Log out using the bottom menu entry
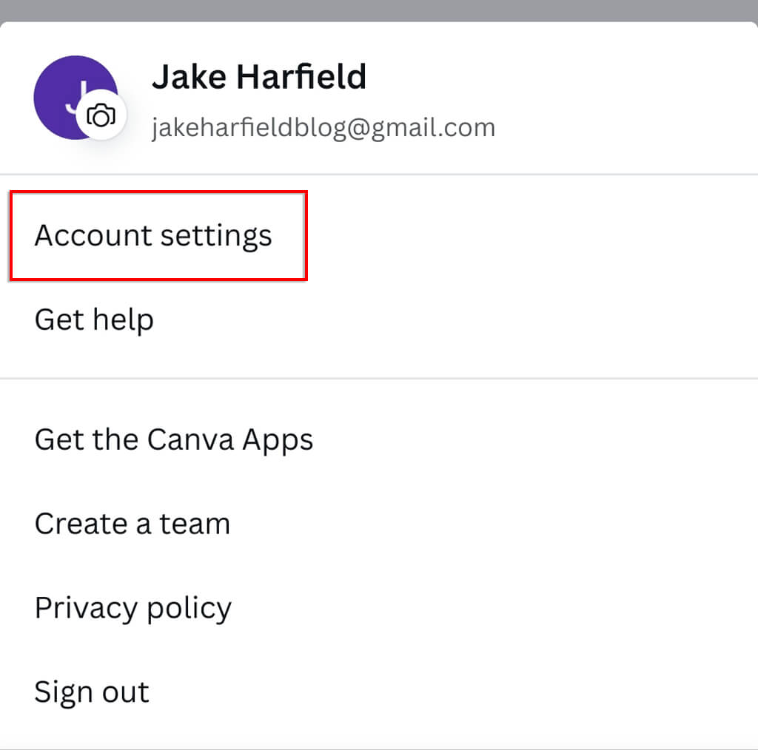 point(92,692)
